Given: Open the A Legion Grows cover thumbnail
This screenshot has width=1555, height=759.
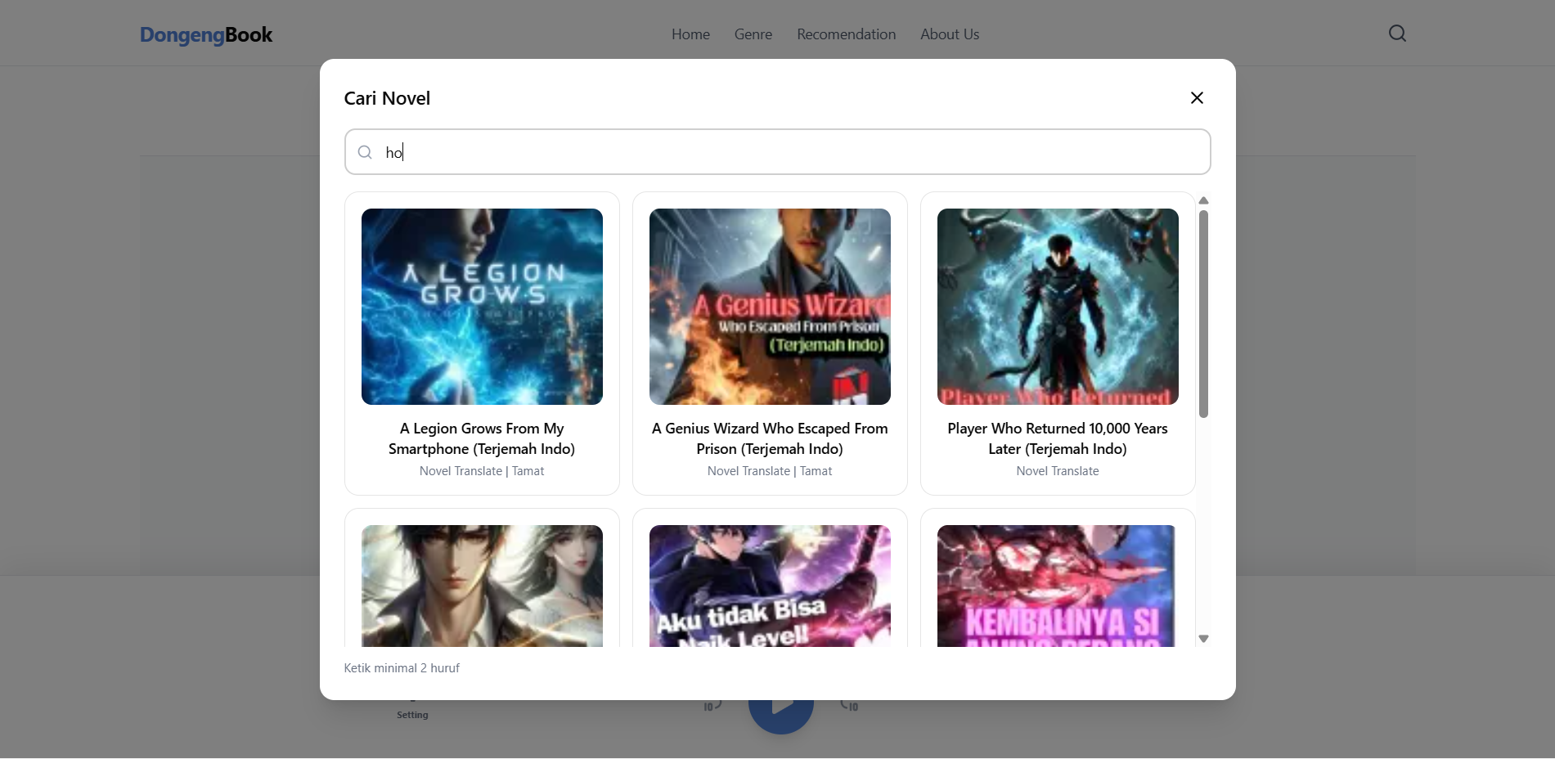Looking at the screenshot, I should pyautogui.click(x=482, y=307).
